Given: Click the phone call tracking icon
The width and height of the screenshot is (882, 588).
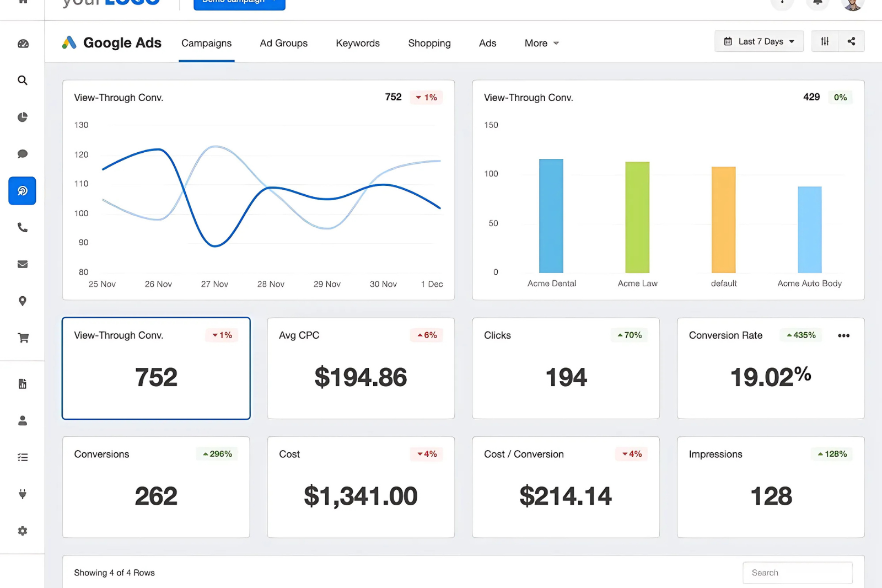Looking at the screenshot, I should coord(23,227).
